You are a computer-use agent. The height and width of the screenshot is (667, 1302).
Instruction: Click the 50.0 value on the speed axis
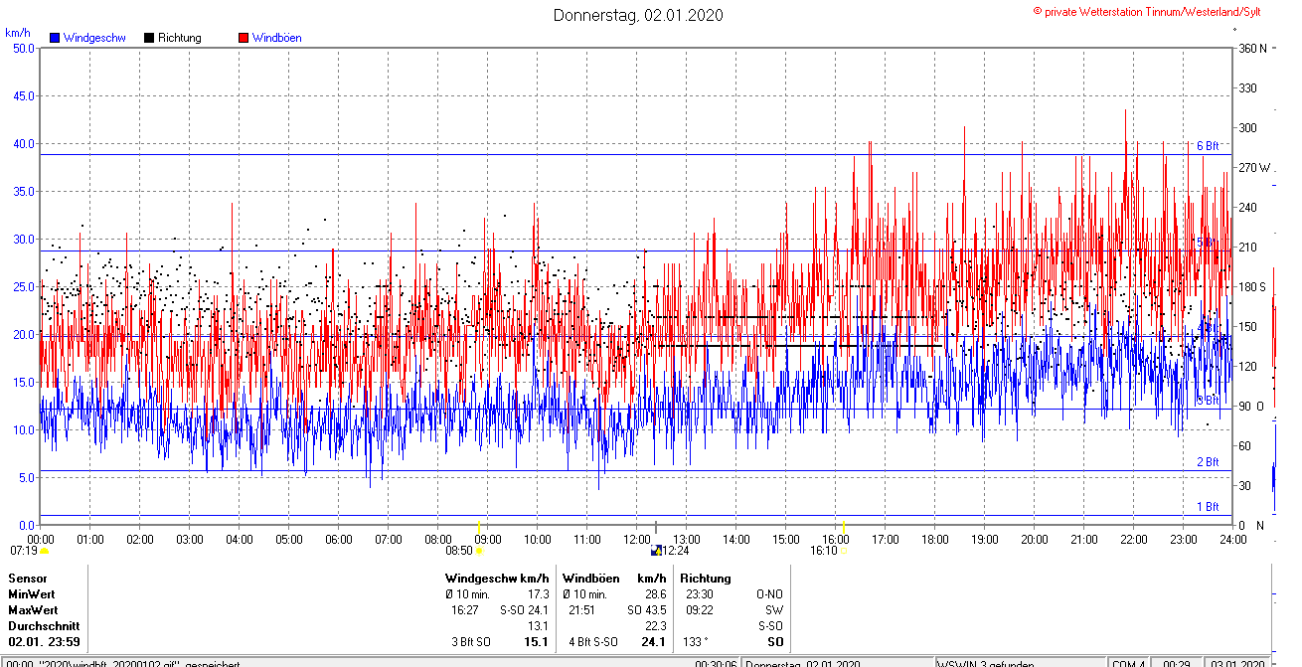click(x=22, y=48)
